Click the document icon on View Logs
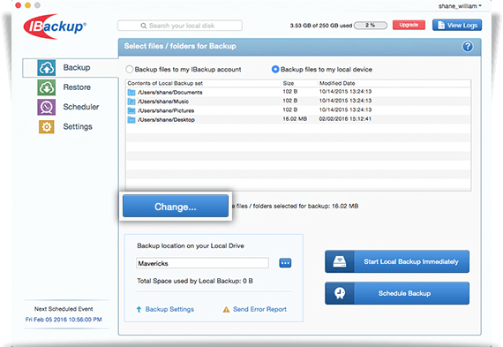 (441, 25)
